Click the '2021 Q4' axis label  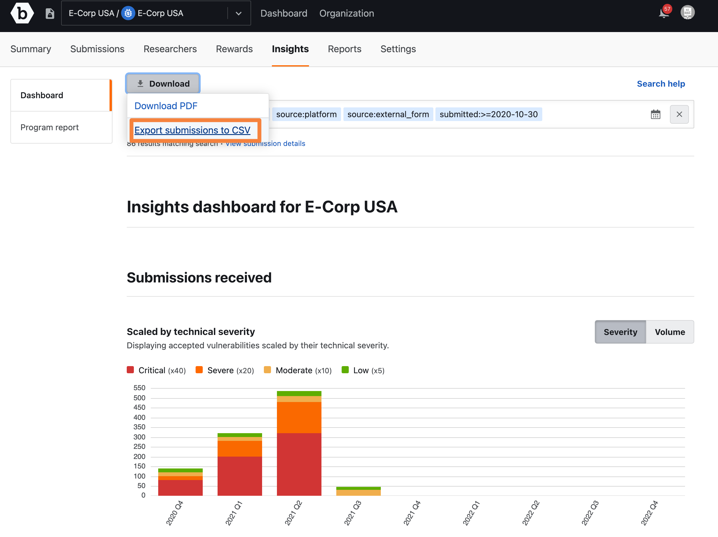click(412, 513)
